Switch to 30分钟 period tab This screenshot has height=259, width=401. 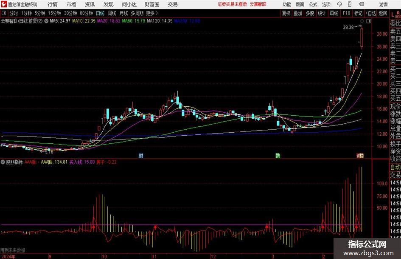coord(70,13)
